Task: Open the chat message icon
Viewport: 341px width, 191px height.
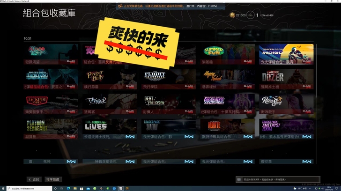Action: (239, 179)
